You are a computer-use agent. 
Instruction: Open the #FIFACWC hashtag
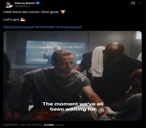click(x=45, y=27)
